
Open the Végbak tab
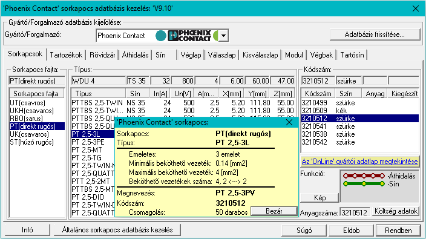tap(321, 55)
